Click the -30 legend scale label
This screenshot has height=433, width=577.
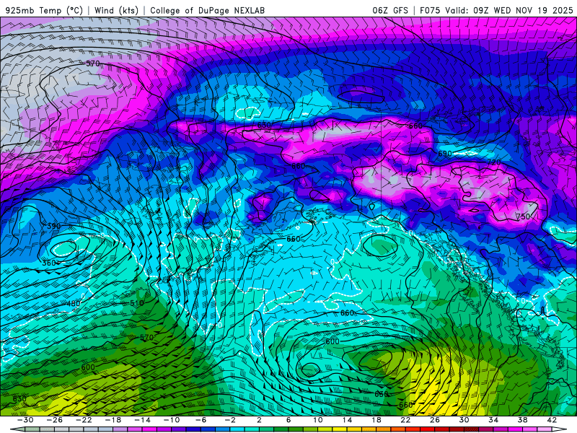(x=25, y=420)
